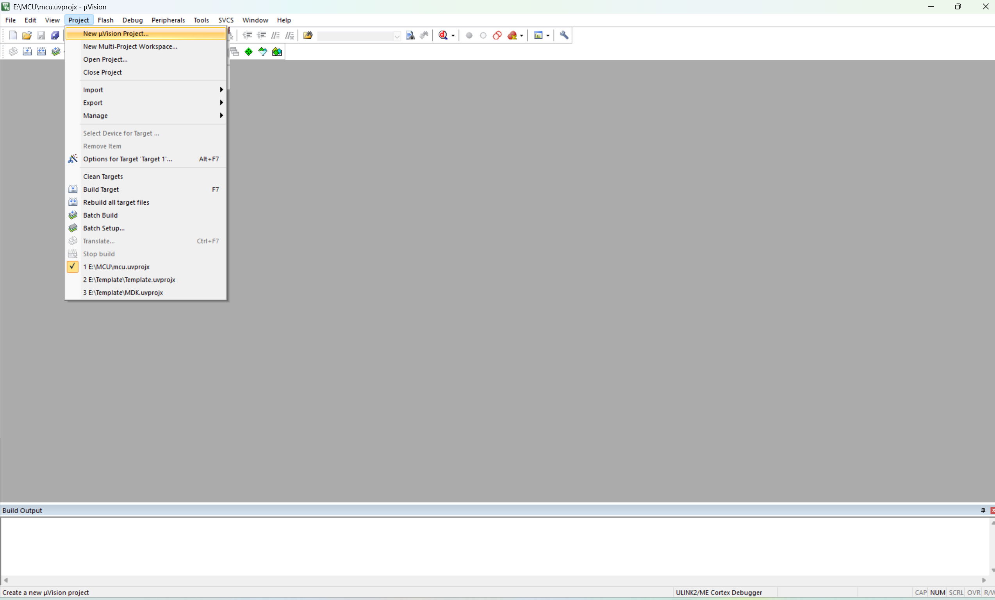
Task: Expand the Manage submenu arrow
Action: coord(221,116)
